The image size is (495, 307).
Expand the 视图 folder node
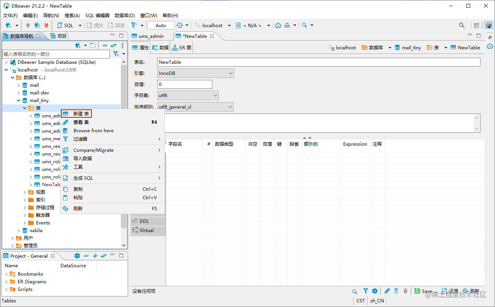tap(24, 192)
